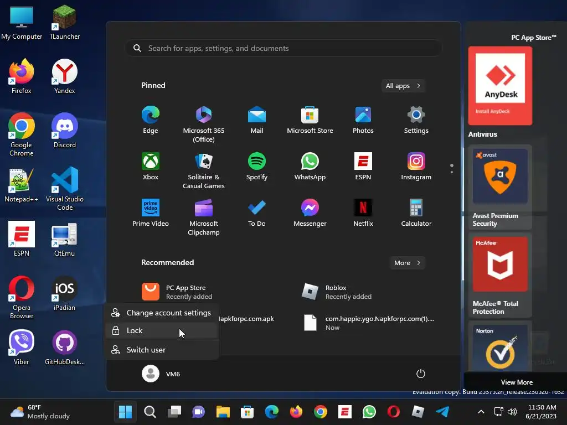Expand All apps list
567x425 pixels.
(x=403, y=86)
